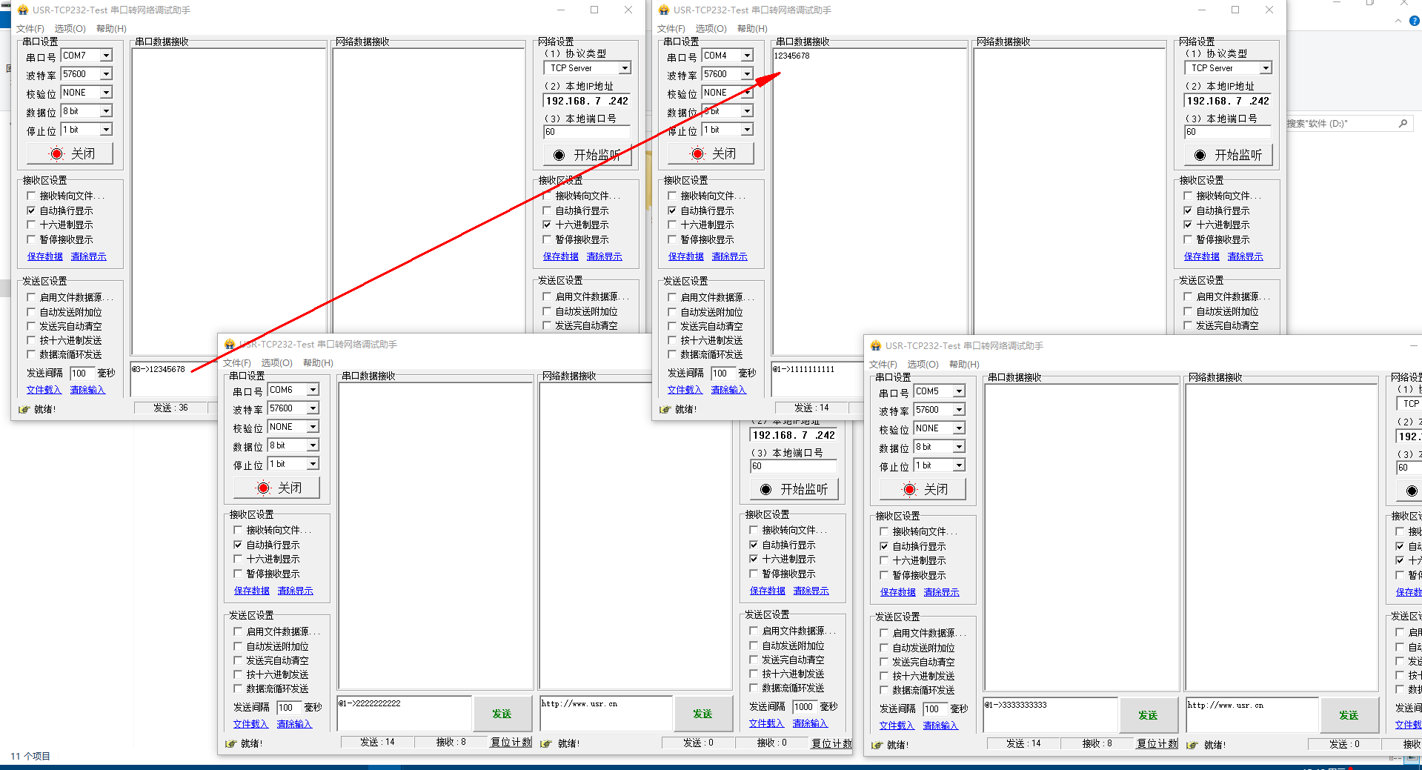1422x770 pixels.
Task: Click the title bar app icon of COM5 window
Action: click(876, 345)
